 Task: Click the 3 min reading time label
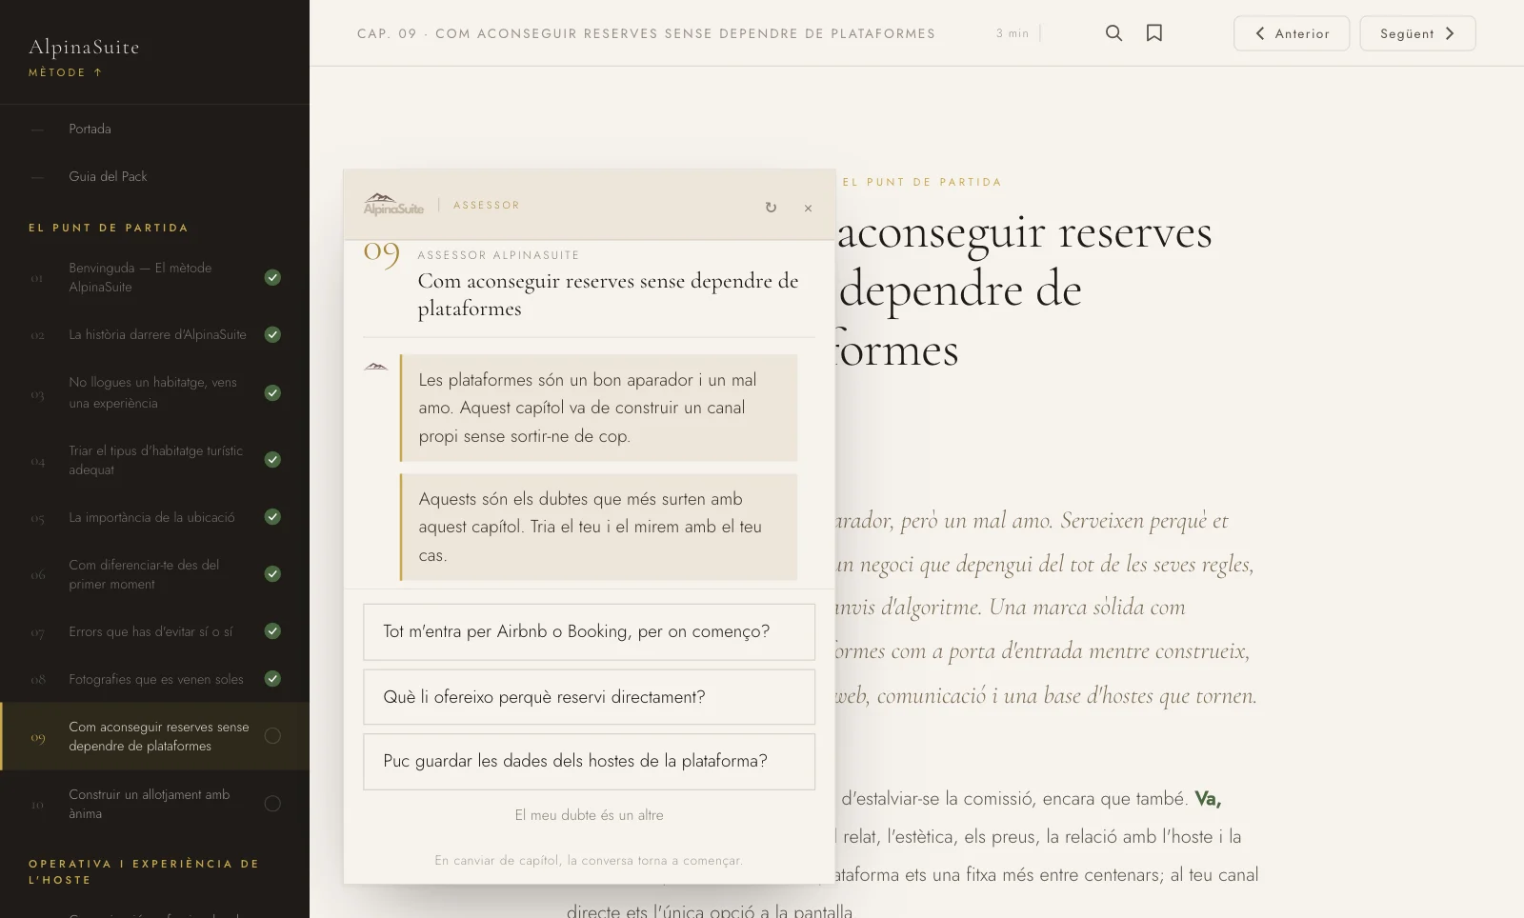(x=1013, y=33)
